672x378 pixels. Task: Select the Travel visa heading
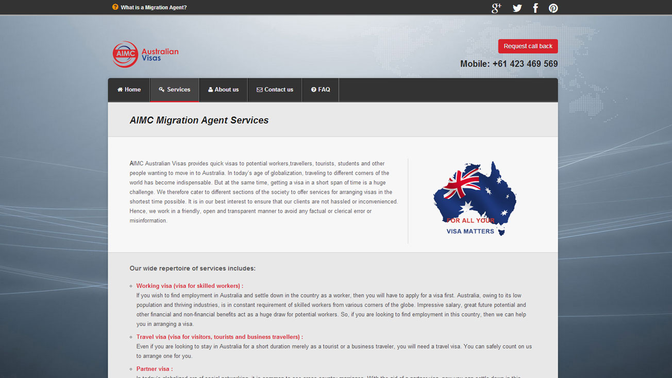220,337
